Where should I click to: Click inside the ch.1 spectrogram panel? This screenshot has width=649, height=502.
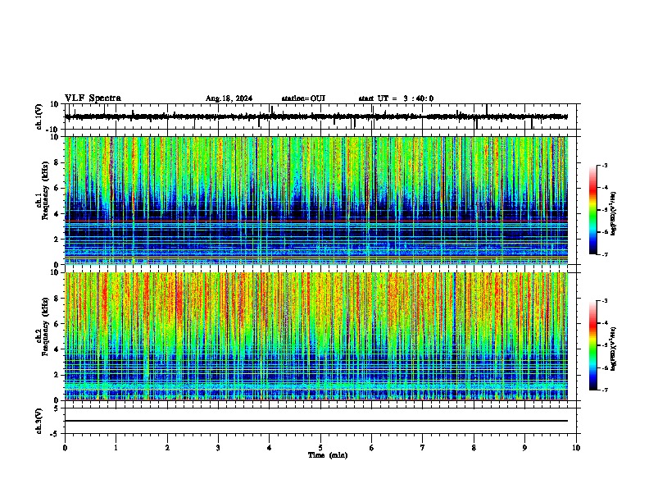click(316, 200)
